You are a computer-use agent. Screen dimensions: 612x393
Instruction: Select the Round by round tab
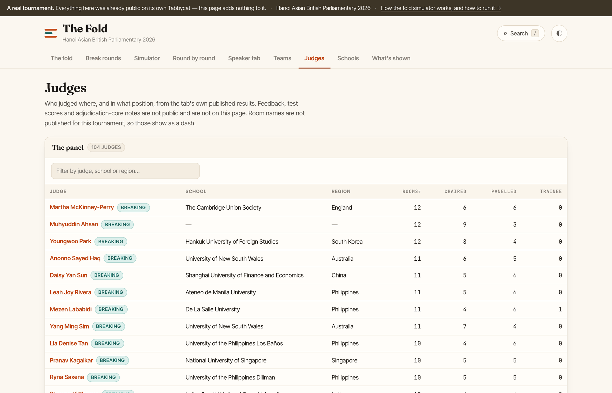194,58
